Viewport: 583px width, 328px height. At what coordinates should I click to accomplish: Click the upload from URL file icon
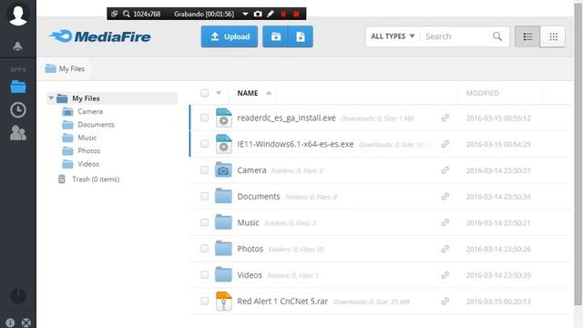[x=301, y=36]
